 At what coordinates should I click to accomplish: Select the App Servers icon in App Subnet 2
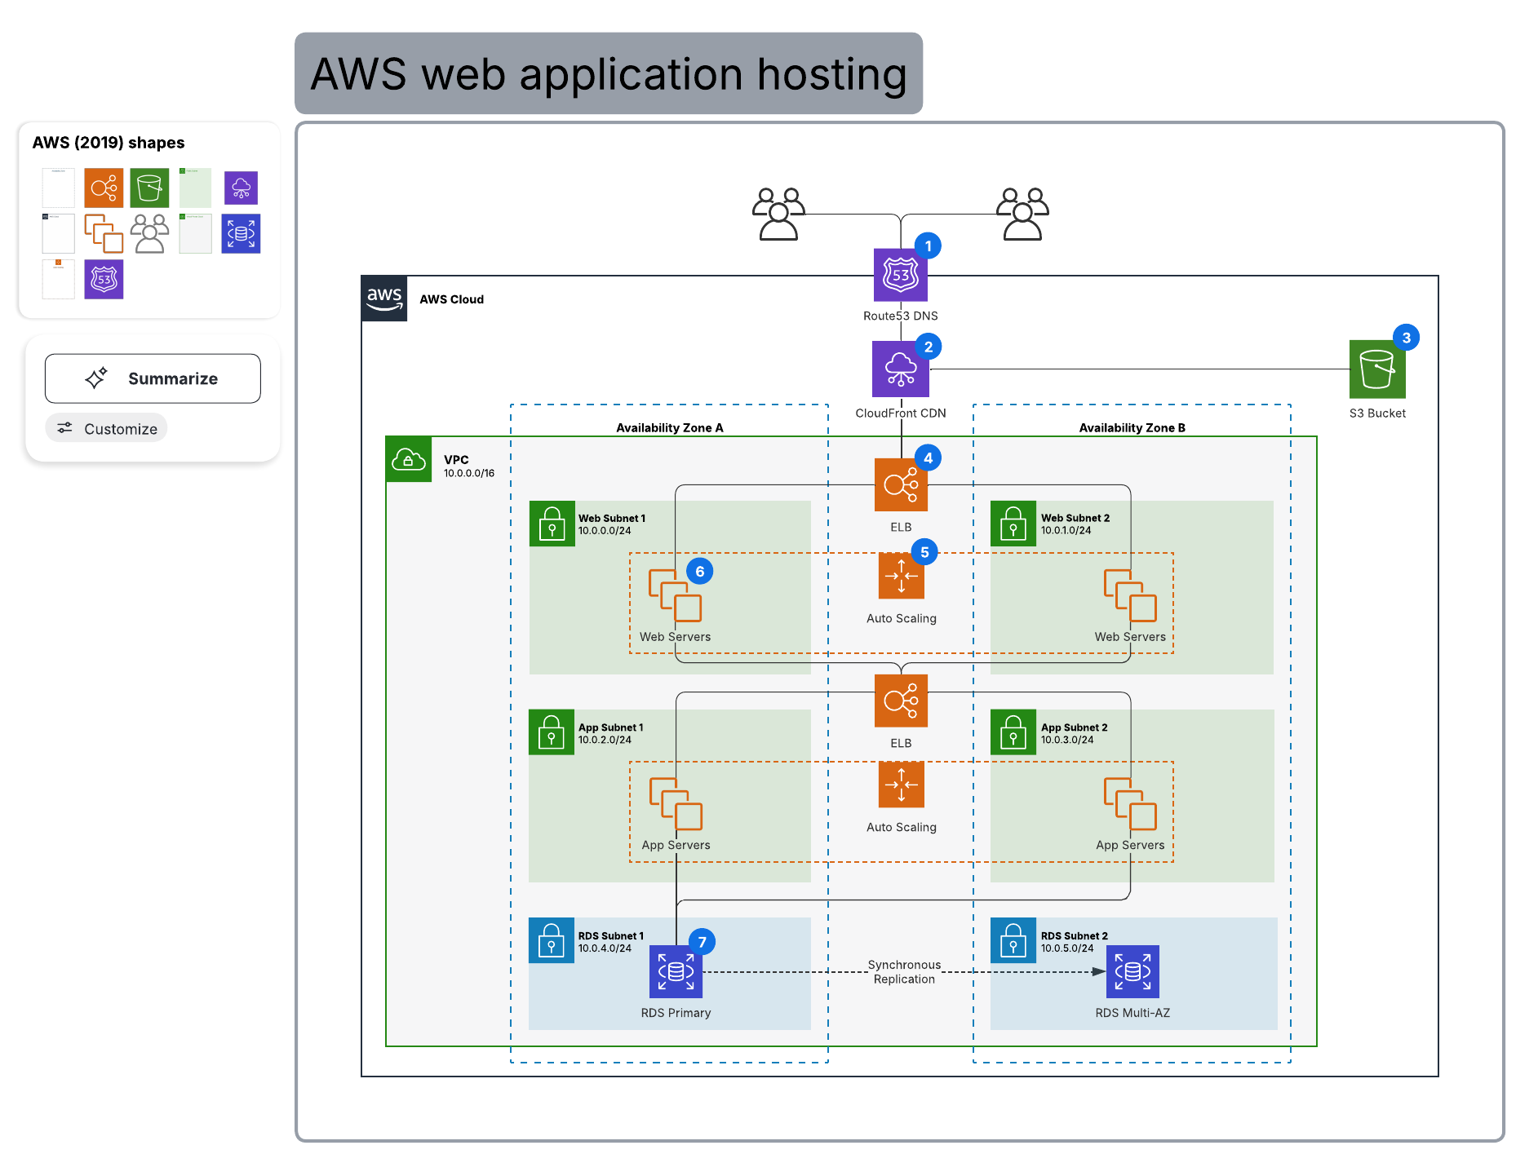1130,803
